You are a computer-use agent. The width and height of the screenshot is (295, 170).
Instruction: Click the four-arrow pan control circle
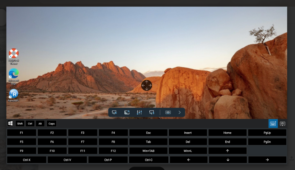pos(147,85)
